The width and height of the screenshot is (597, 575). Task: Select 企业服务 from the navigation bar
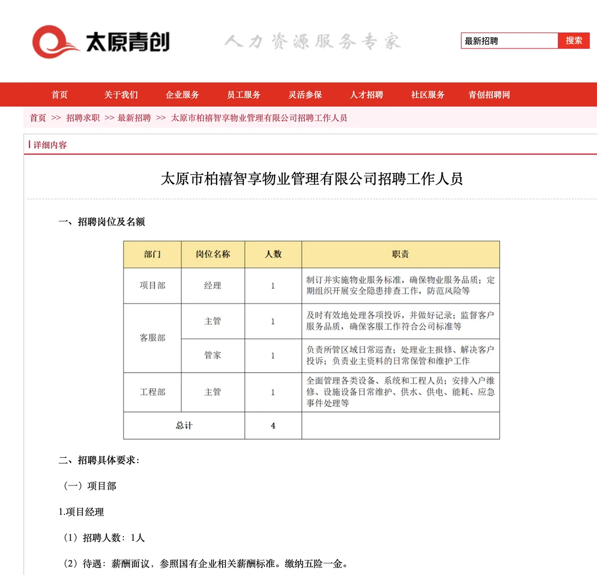click(x=182, y=94)
